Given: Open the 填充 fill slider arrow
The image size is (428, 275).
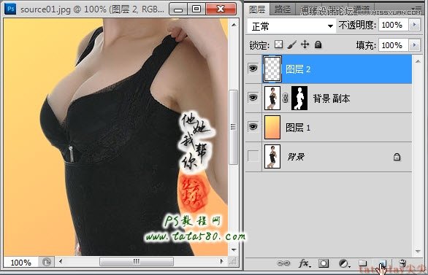Looking at the screenshot, I should (x=415, y=44).
